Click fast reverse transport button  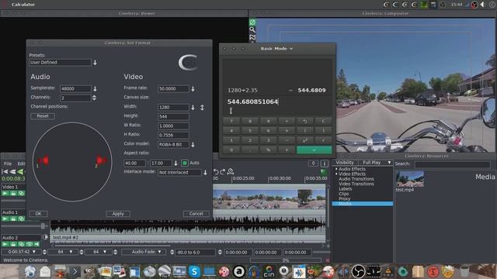[x=12, y=172]
